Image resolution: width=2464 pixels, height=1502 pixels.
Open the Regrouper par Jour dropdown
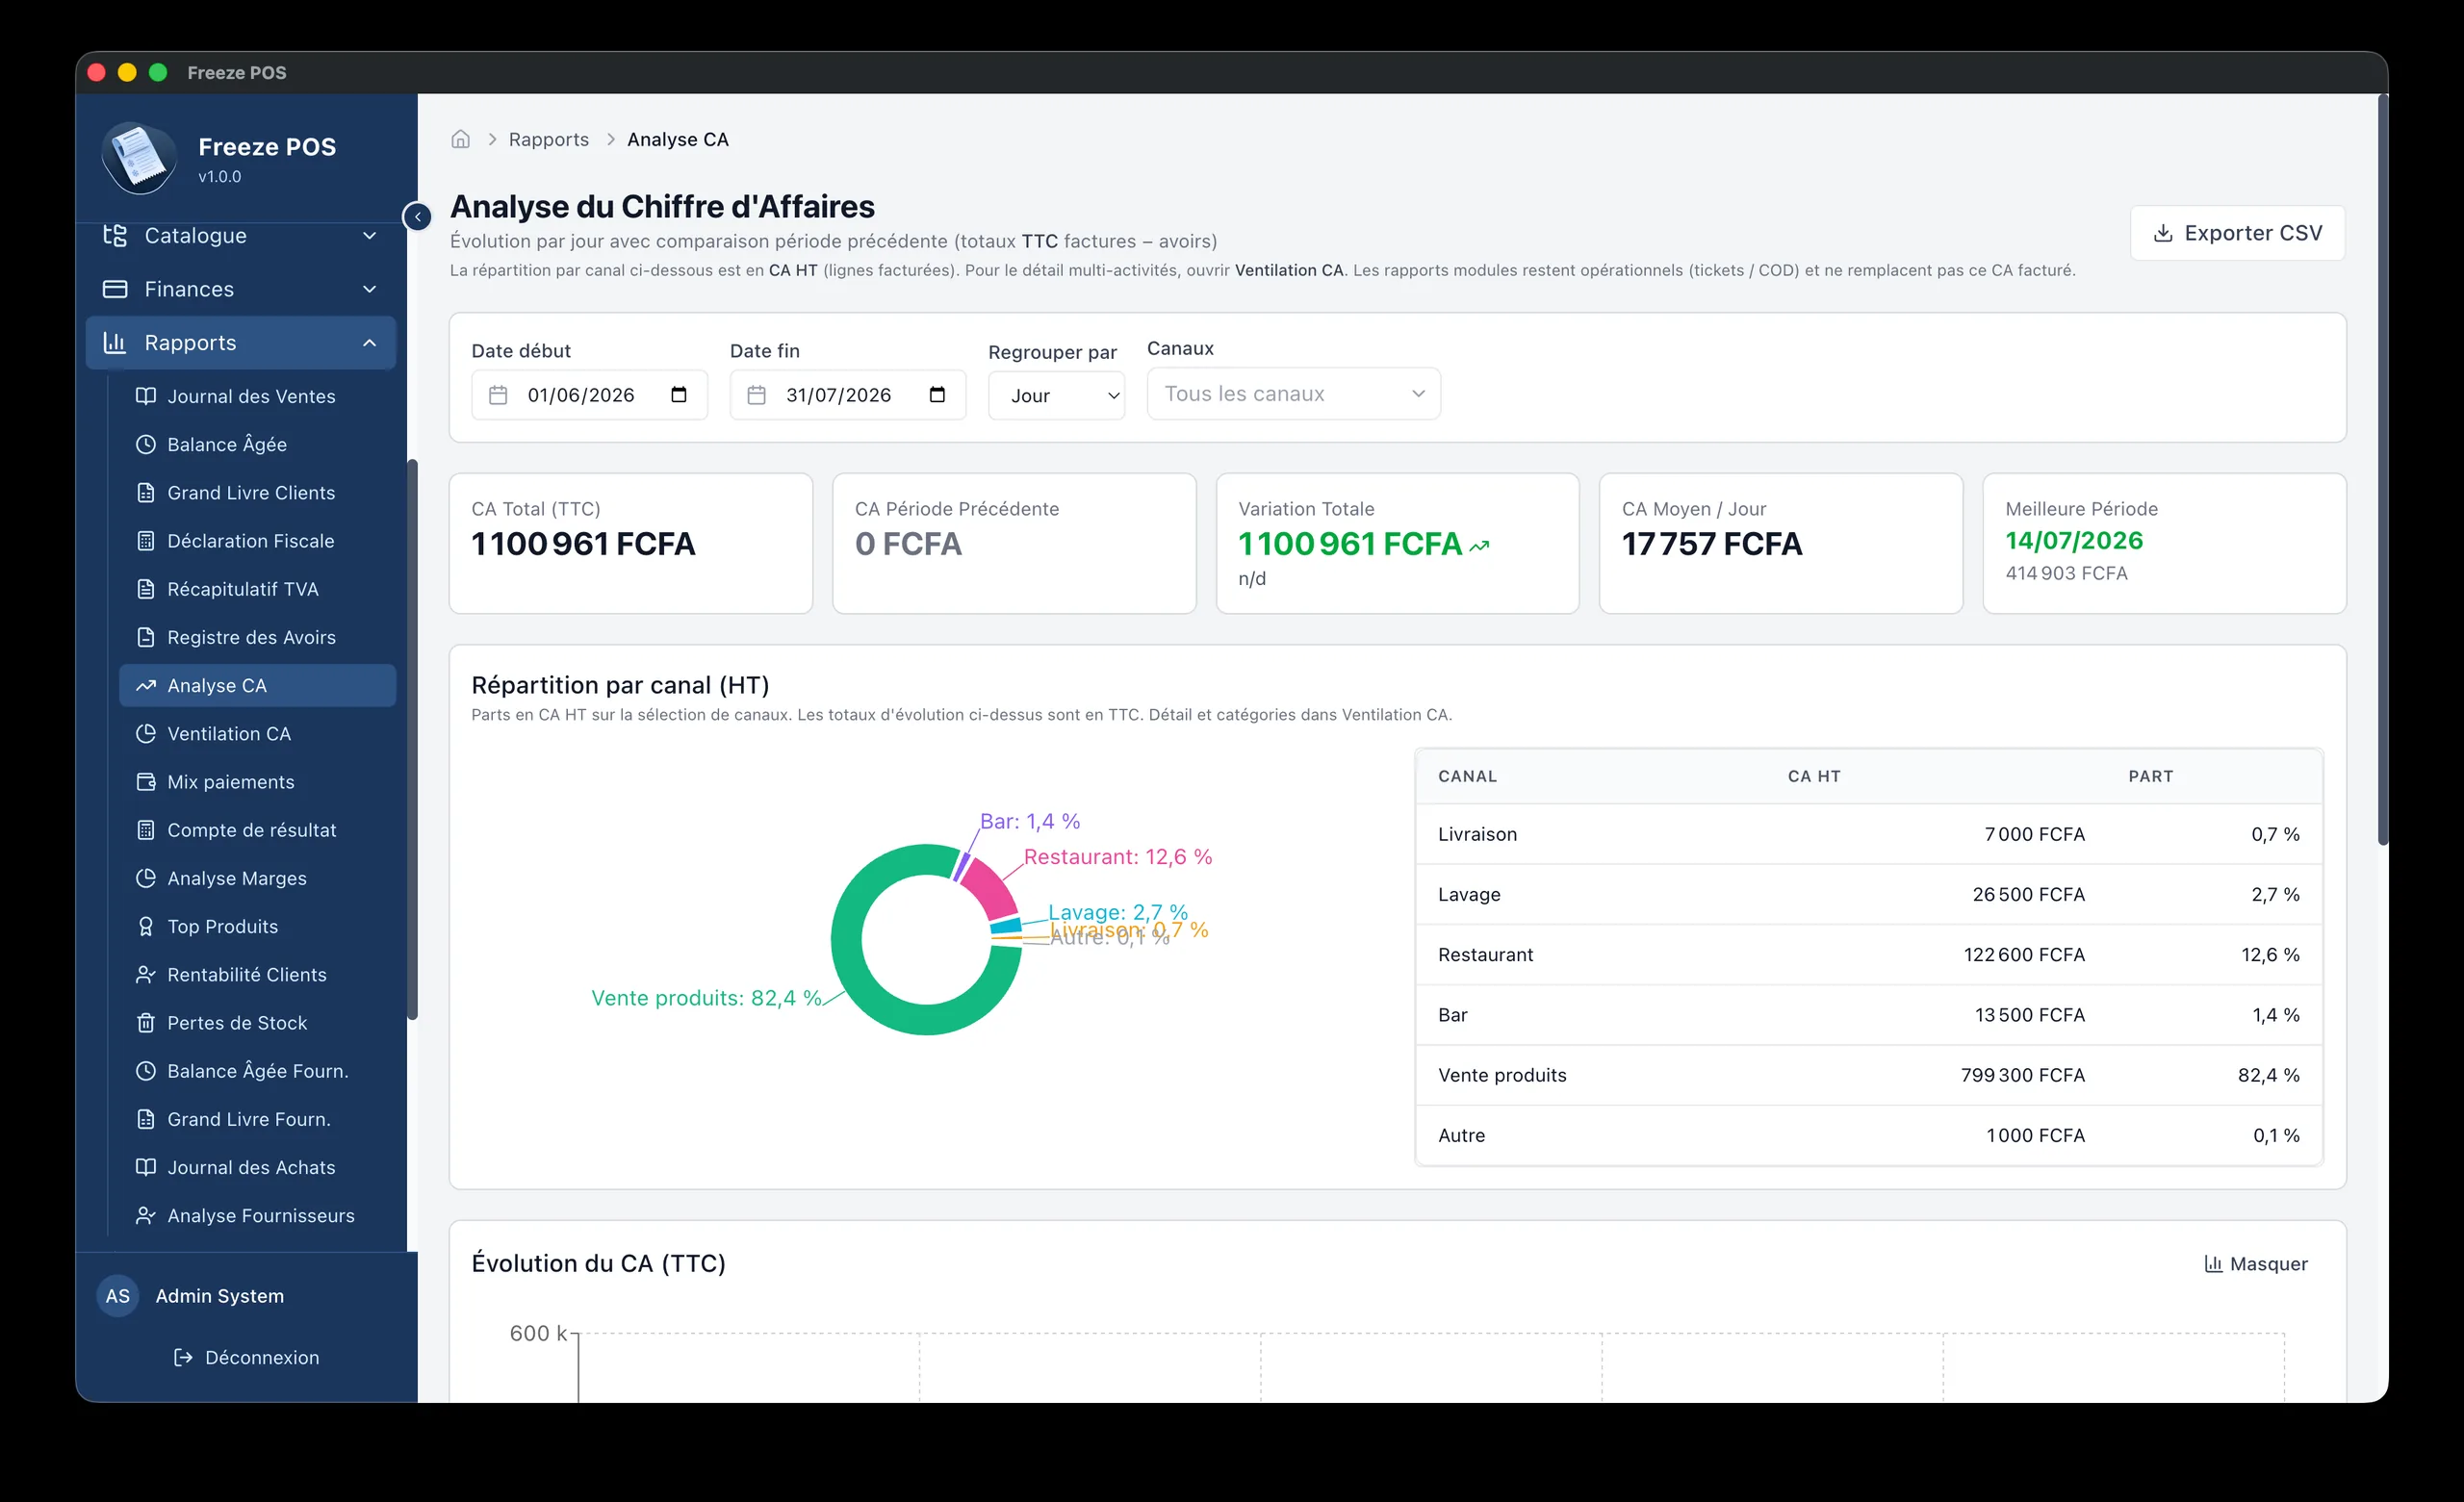[1056, 395]
